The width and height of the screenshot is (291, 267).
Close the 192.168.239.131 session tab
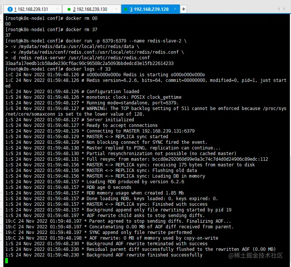coord(57,9)
